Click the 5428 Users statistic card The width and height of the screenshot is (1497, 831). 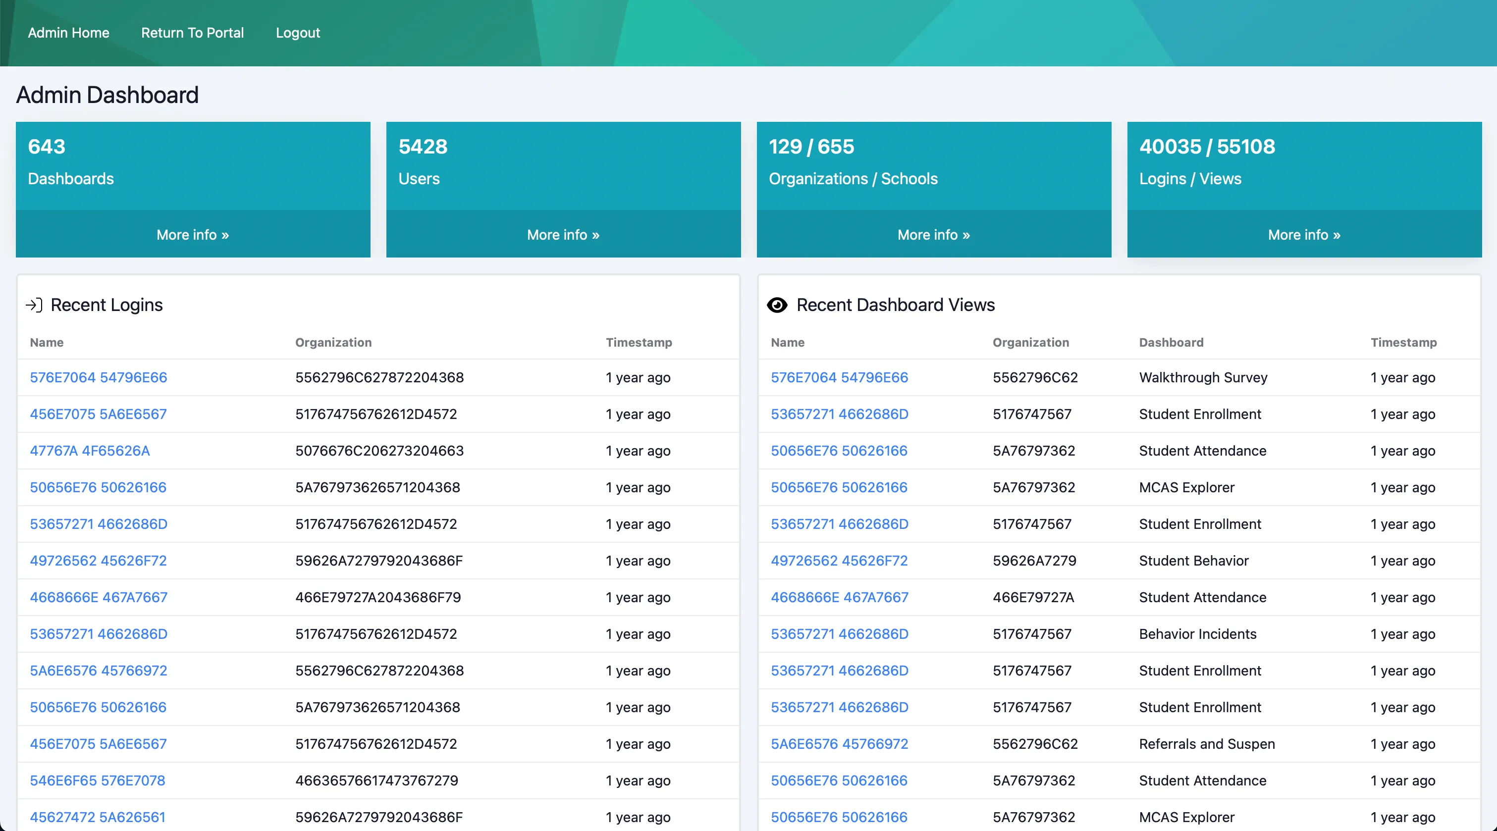pos(563,163)
